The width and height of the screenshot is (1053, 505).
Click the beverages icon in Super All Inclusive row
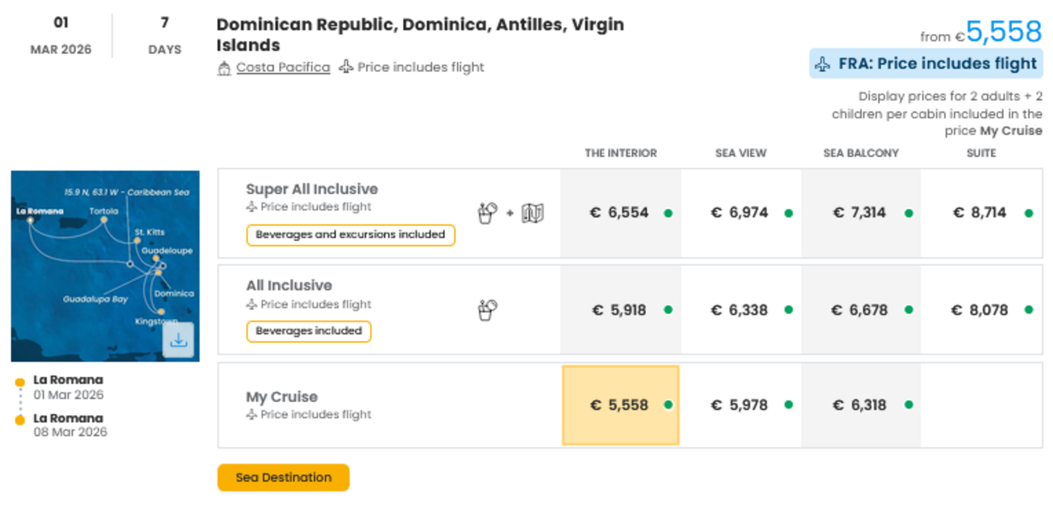coord(487,213)
